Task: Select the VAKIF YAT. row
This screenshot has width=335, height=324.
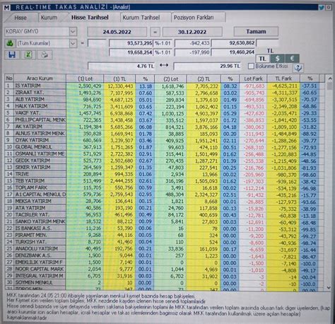Action: pos(165,113)
